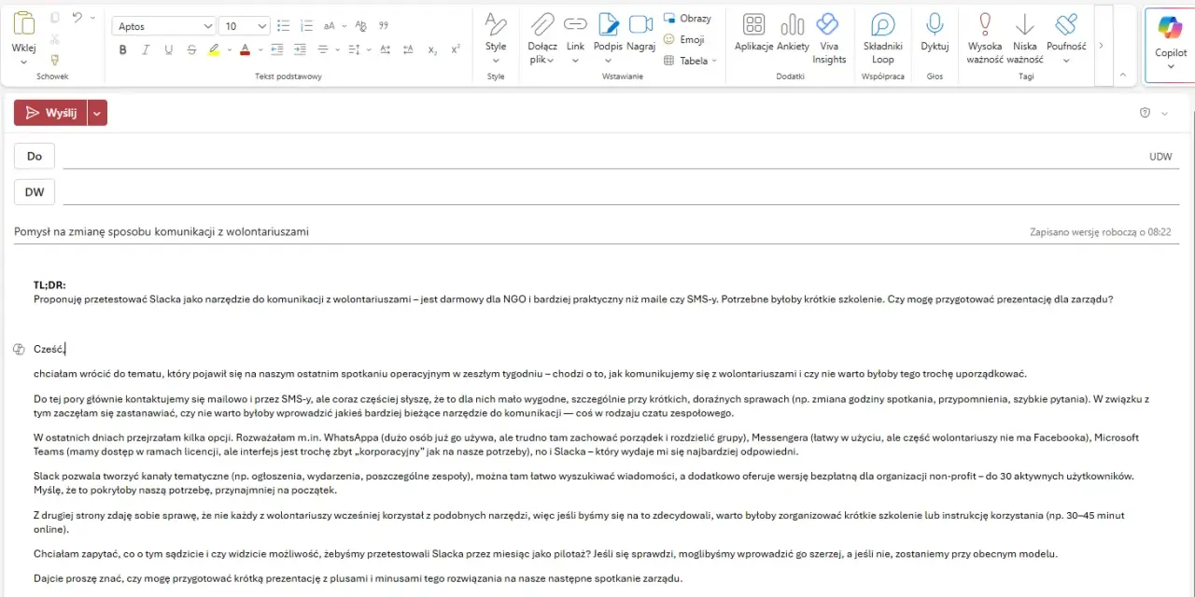
Task: Expand the Link dropdown
Action: coord(575,60)
